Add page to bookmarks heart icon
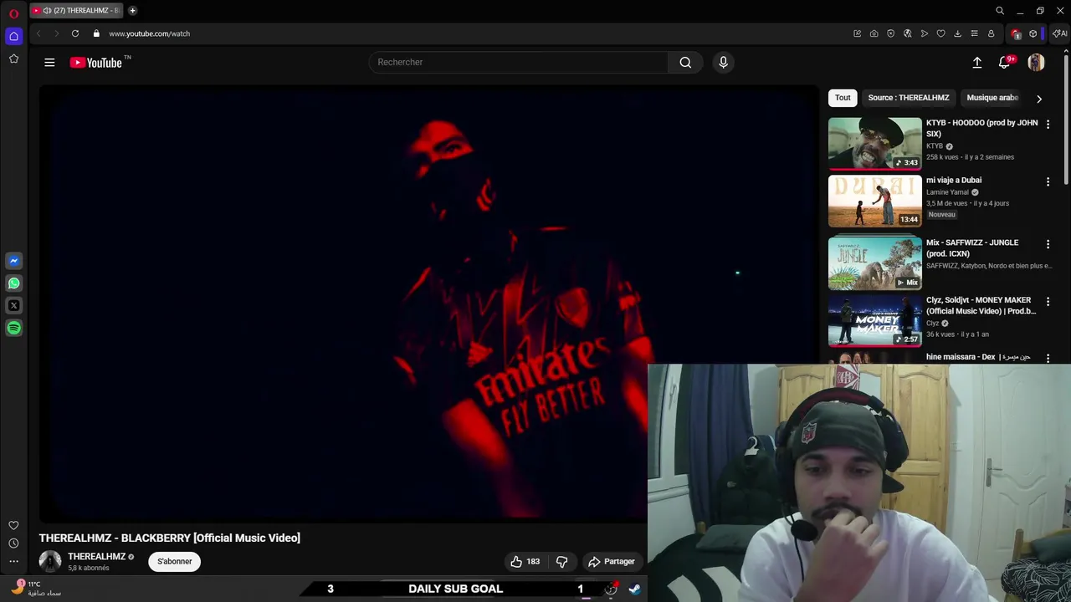The width and height of the screenshot is (1071, 602). pyautogui.click(x=940, y=33)
